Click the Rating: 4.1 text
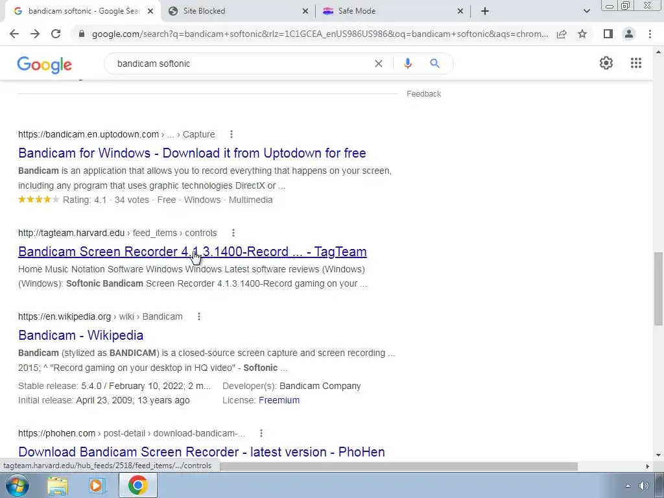Screen dimensions: 664x498 (x=85, y=200)
